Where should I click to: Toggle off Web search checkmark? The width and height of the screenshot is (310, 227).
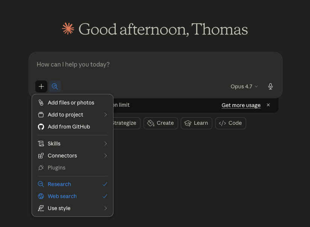[105, 196]
